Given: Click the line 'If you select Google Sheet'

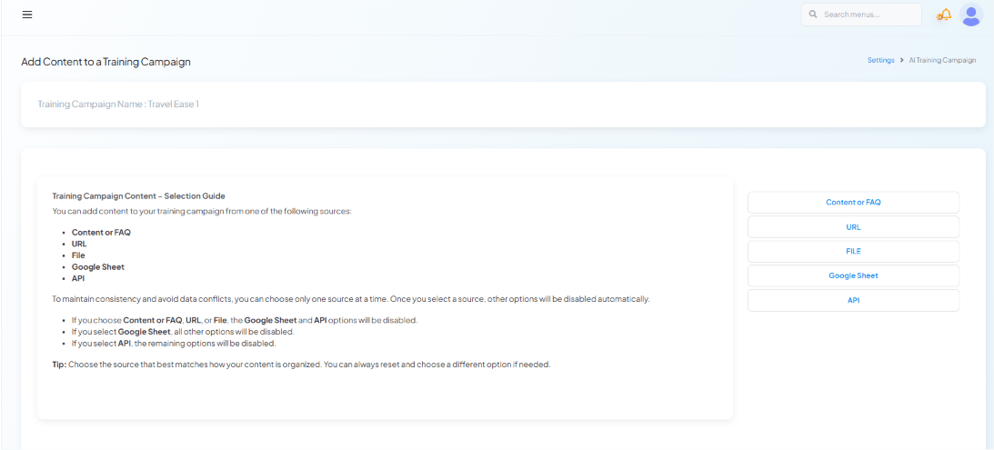Looking at the screenshot, I should point(183,332).
